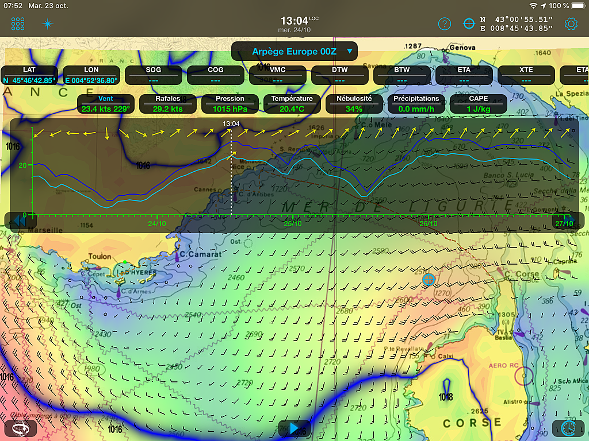This screenshot has width=589, height=441.
Task: Tap the Vent wind value box
Action: 106,104
